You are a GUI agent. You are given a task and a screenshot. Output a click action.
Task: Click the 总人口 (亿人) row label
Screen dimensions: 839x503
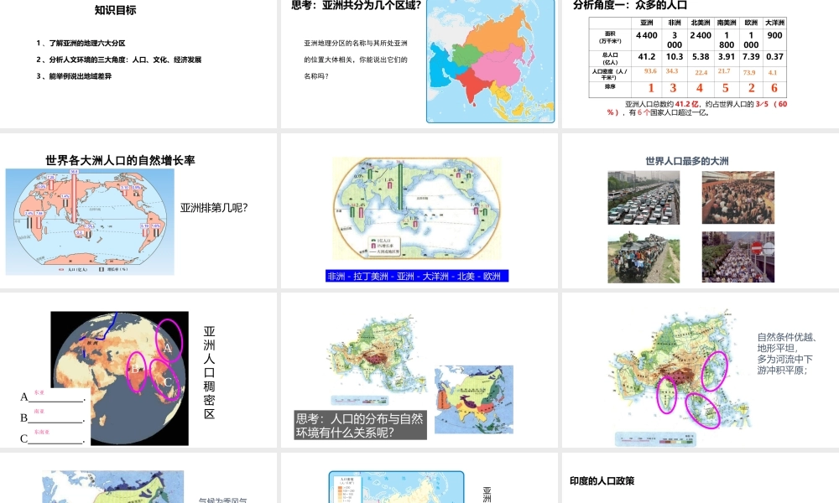tap(611, 59)
